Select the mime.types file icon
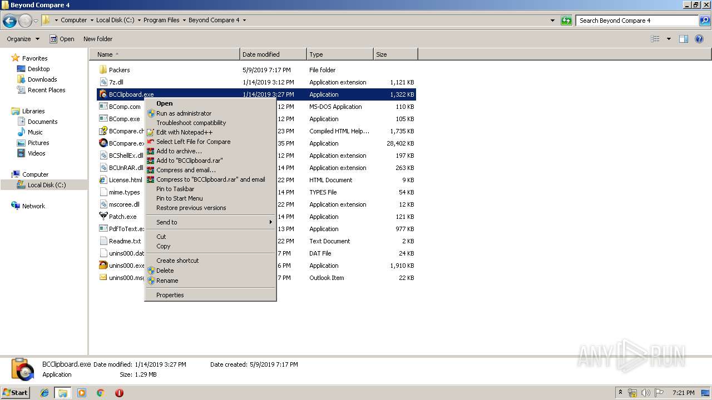The width and height of the screenshot is (712, 400). click(x=103, y=192)
